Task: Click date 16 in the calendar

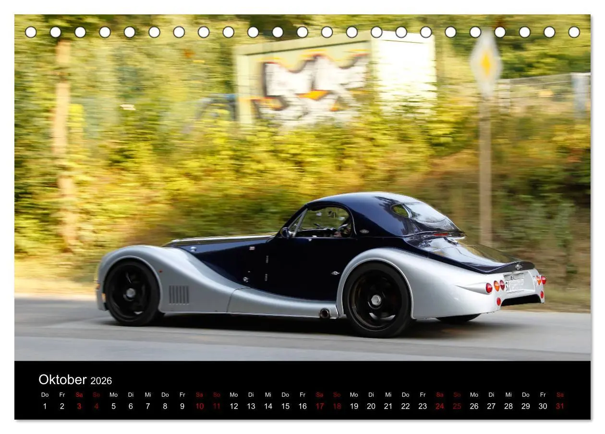Action: click(302, 406)
